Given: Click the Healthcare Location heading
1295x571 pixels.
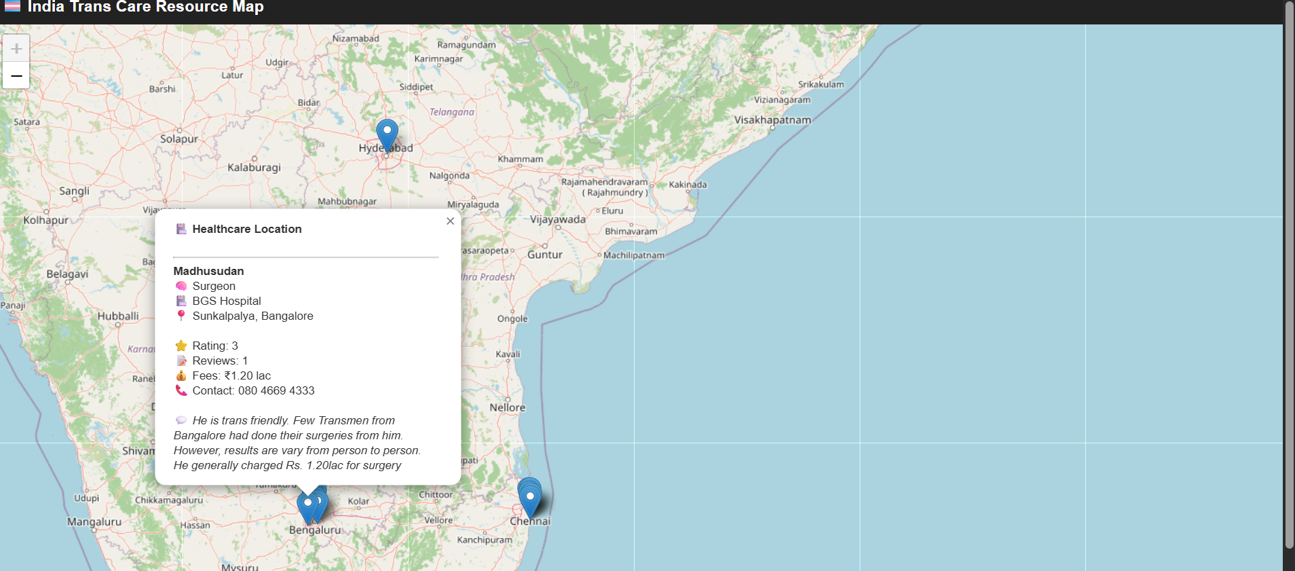Looking at the screenshot, I should [247, 229].
